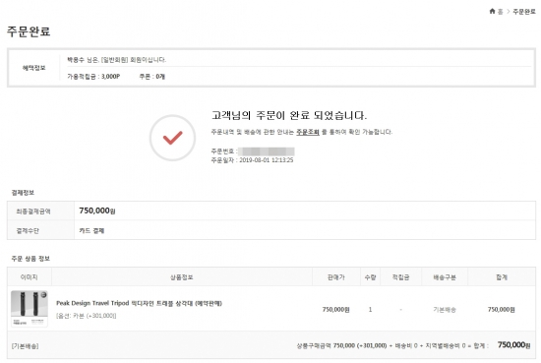Open the Peak Design Travel Tripod product title
Viewport: 541px width, 363px height.
tap(139, 303)
